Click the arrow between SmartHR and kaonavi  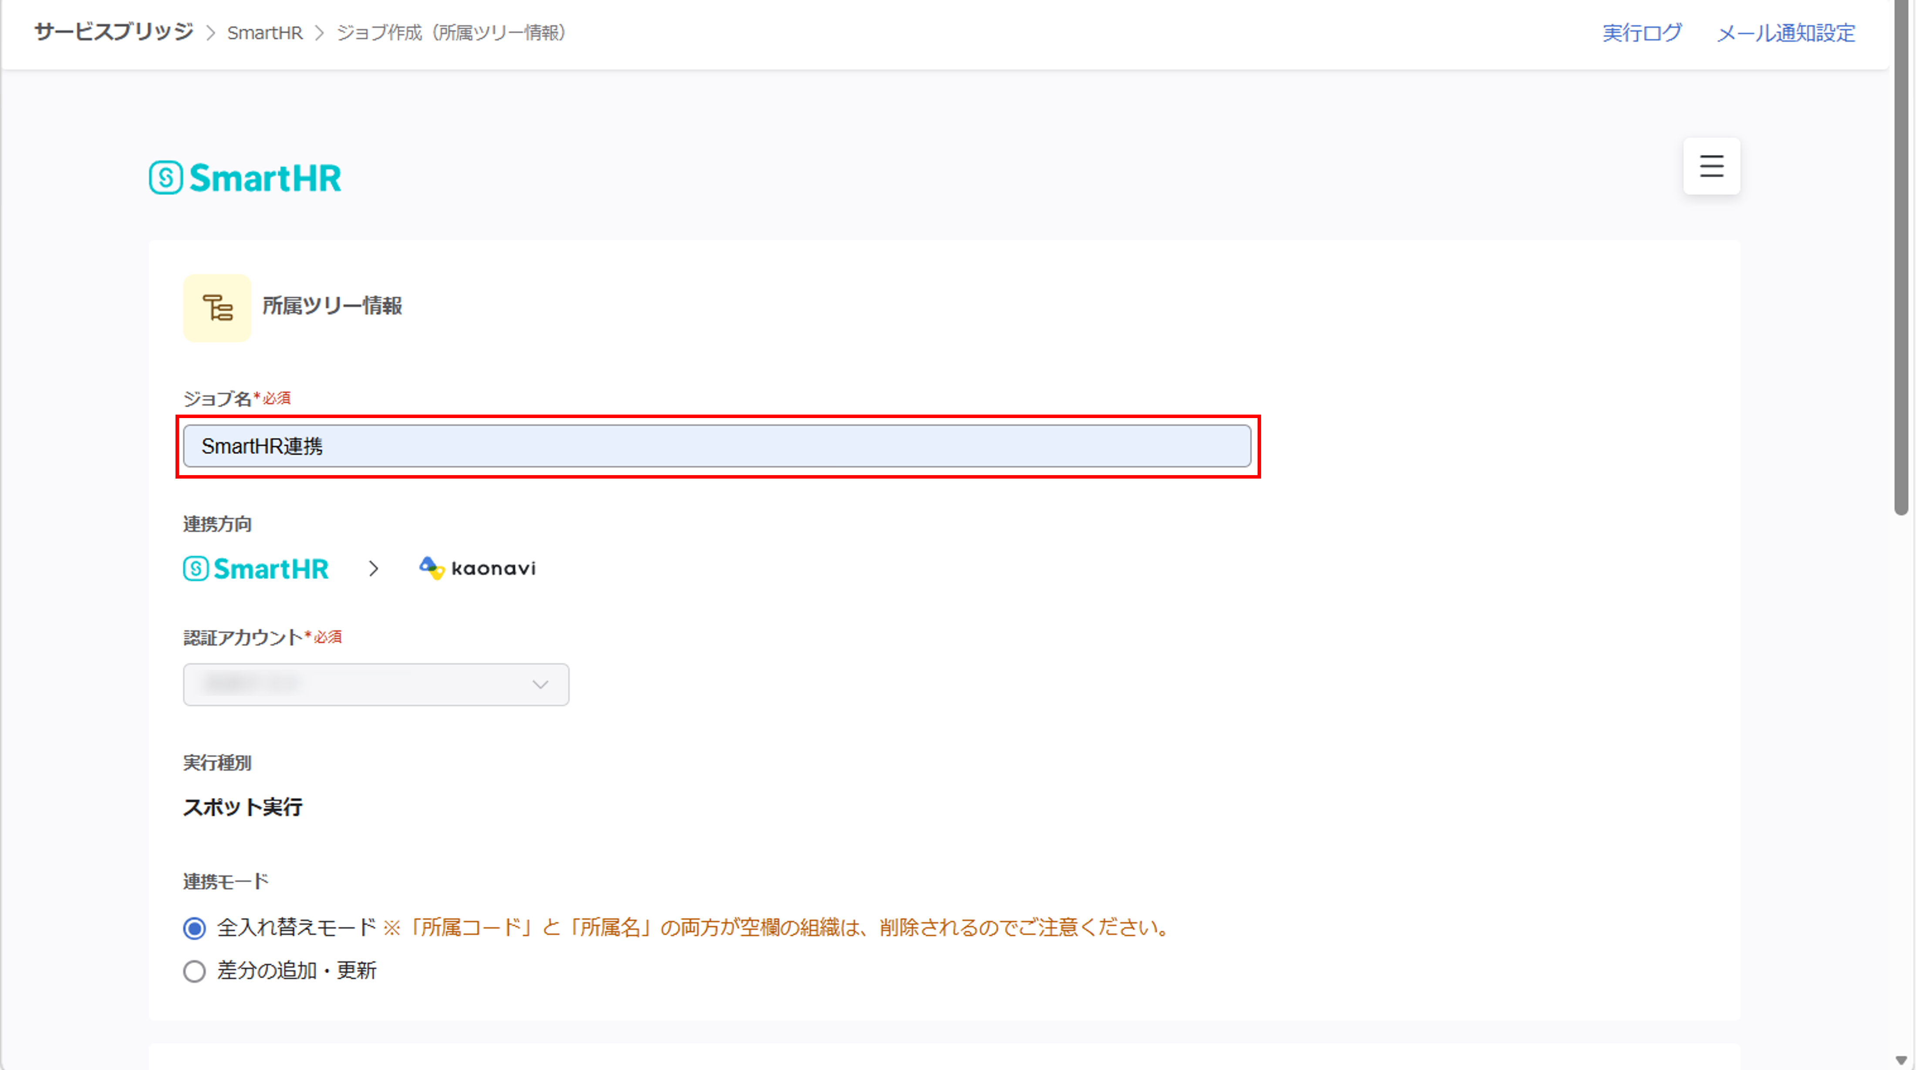[x=373, y=568]
